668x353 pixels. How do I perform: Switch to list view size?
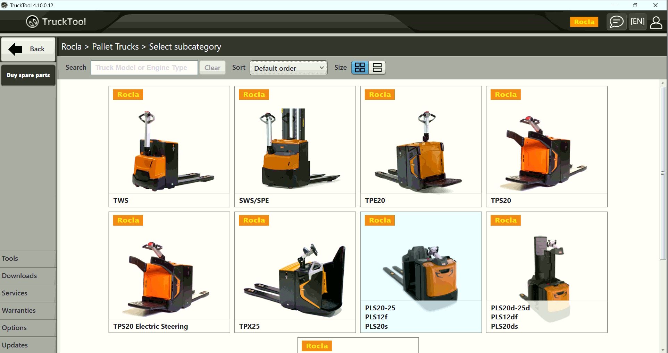tap(377, 67)
